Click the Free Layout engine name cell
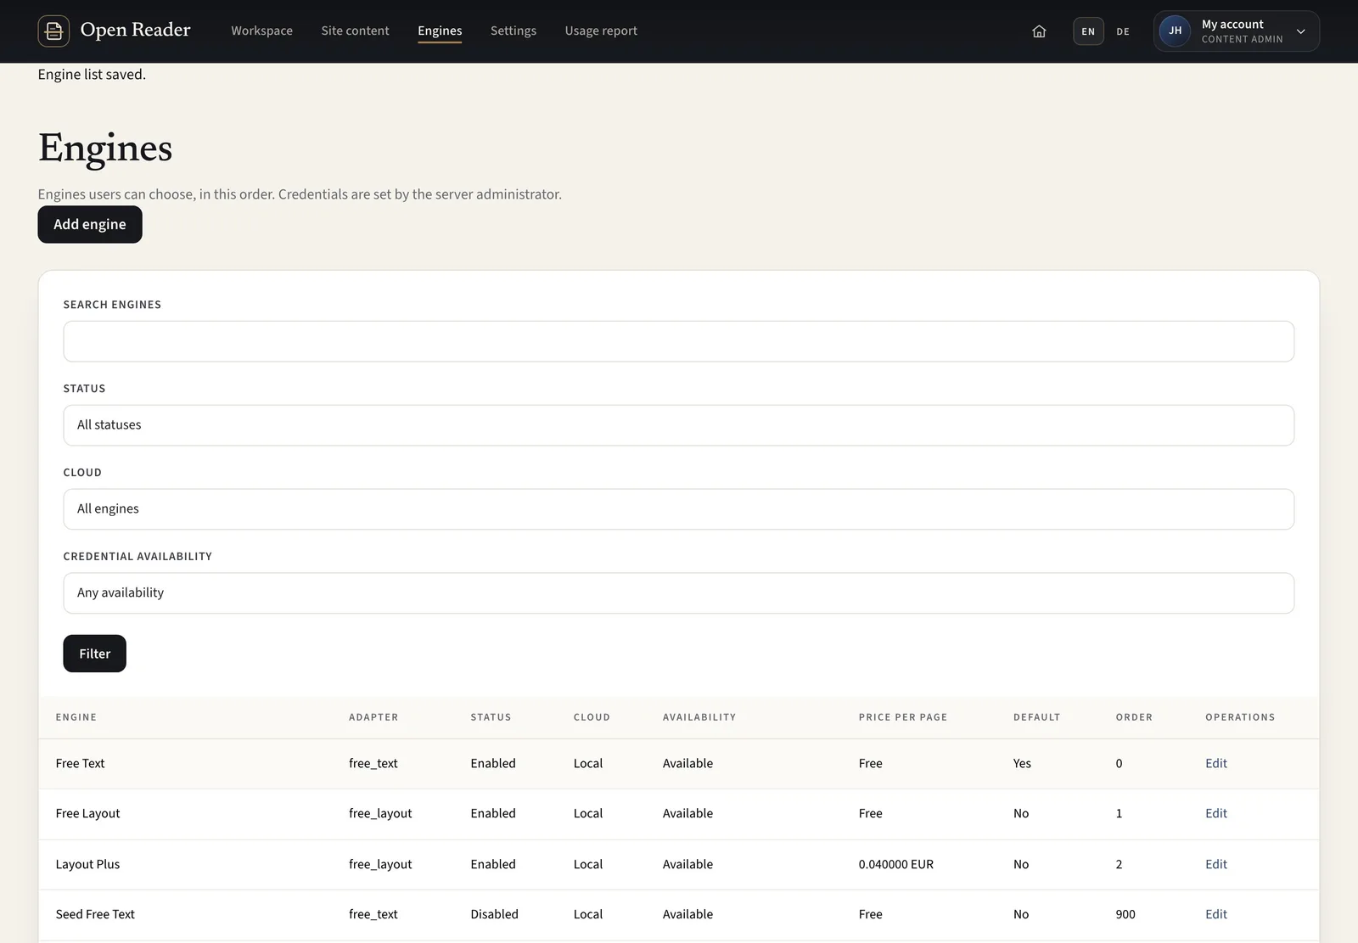Viewport: 1358px width, 943px height. (88, 813)
